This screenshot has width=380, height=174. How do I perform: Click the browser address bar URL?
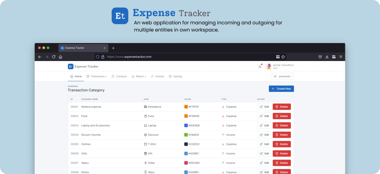coord(129,57)
